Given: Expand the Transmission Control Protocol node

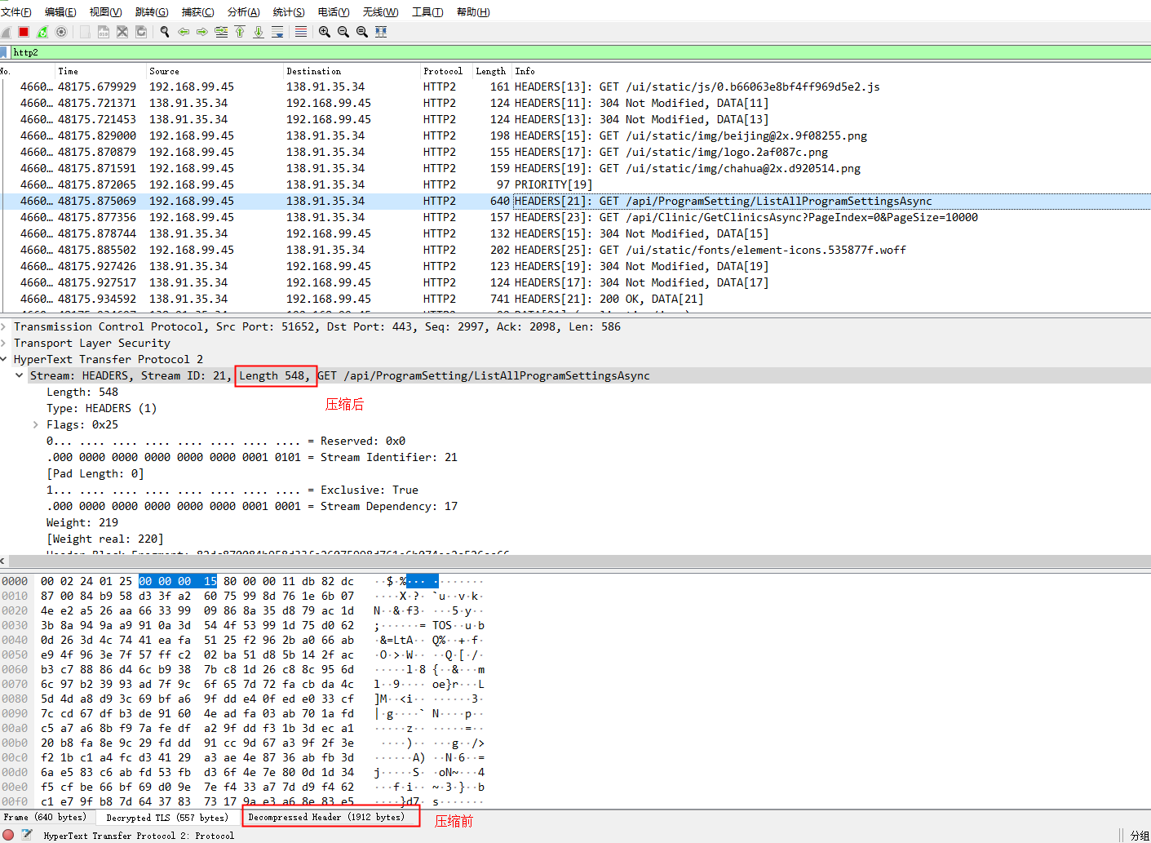Looking at the screenshot, I should tap(4, 326).
